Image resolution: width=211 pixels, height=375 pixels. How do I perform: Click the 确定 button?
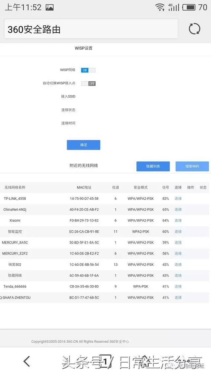(83, 145)
